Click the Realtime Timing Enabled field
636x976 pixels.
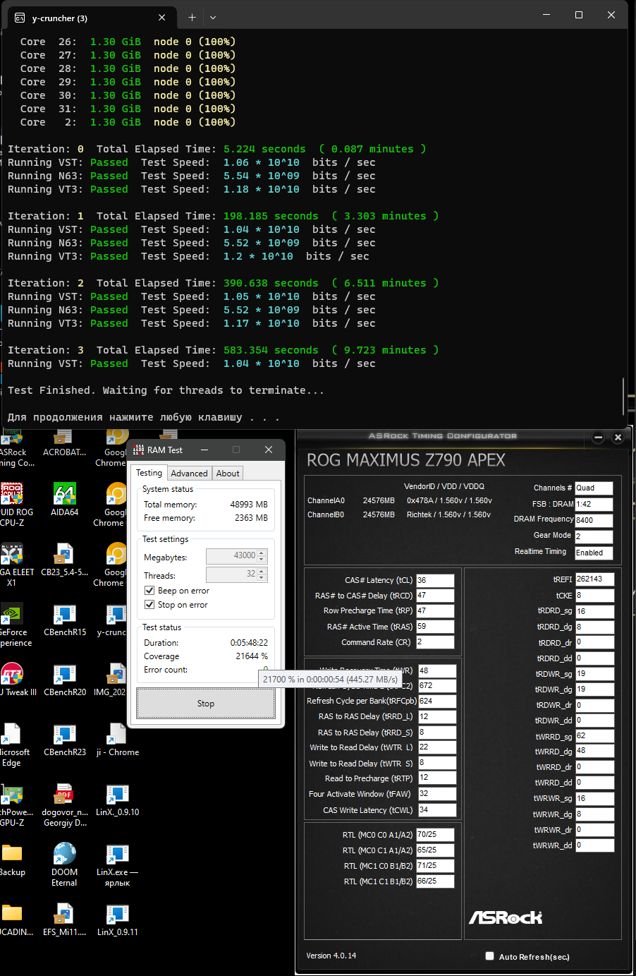tap(594, 553)
